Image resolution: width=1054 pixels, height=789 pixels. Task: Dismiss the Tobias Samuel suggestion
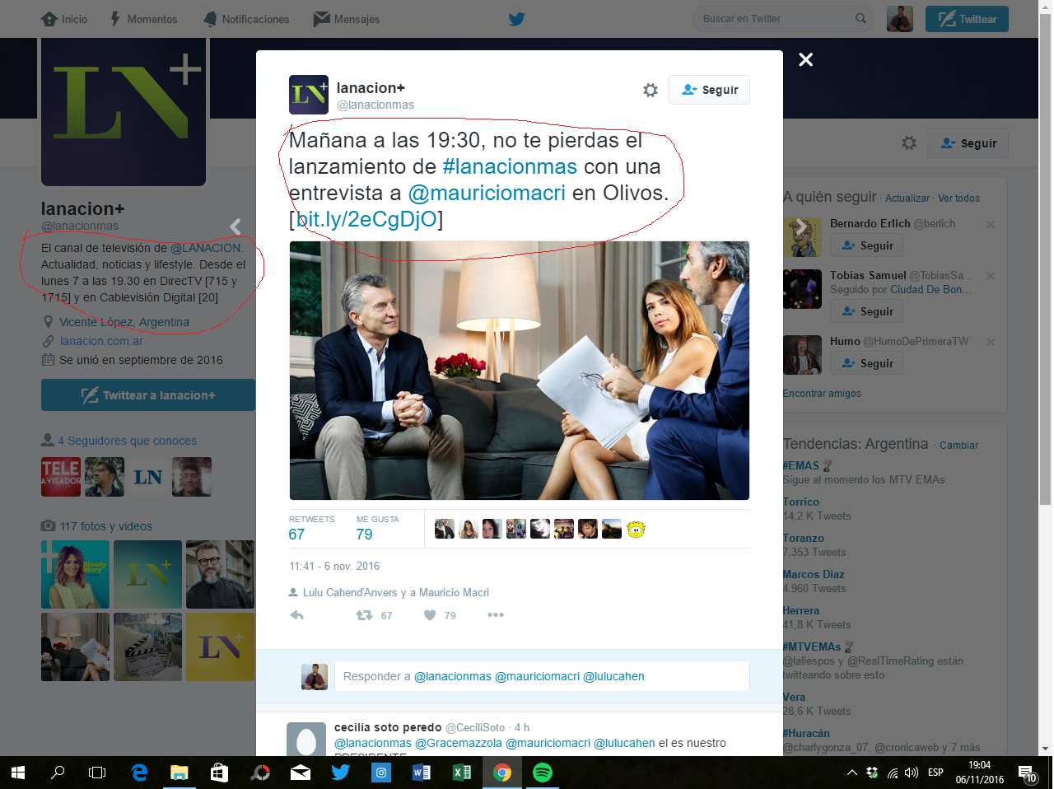[991, 276]
